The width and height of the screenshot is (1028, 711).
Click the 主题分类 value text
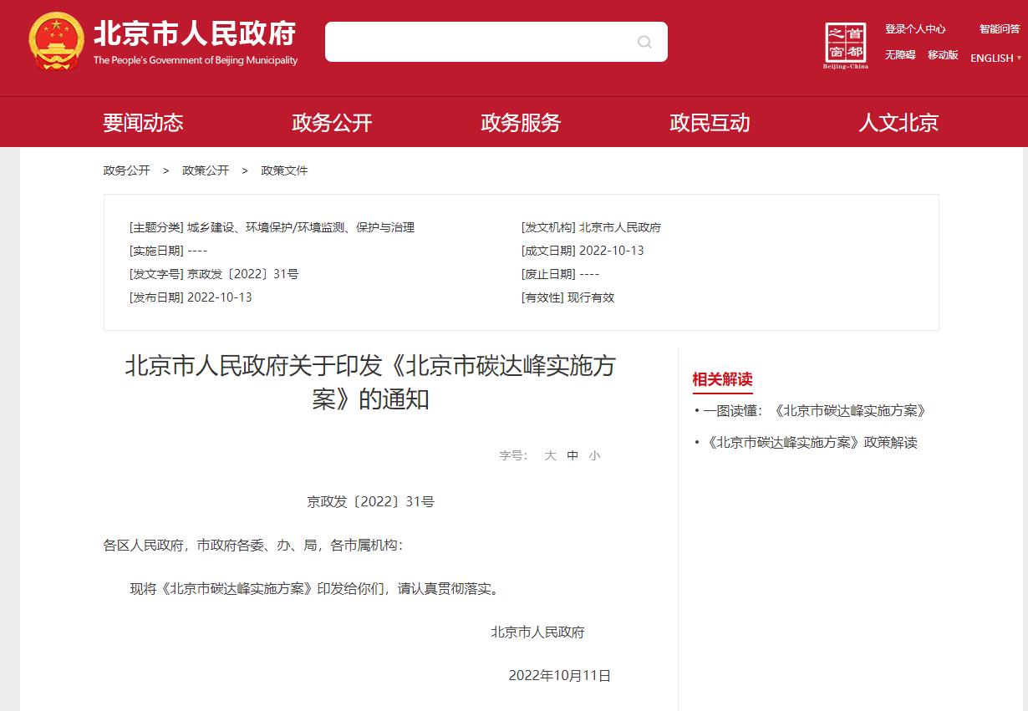click(301, 227)
